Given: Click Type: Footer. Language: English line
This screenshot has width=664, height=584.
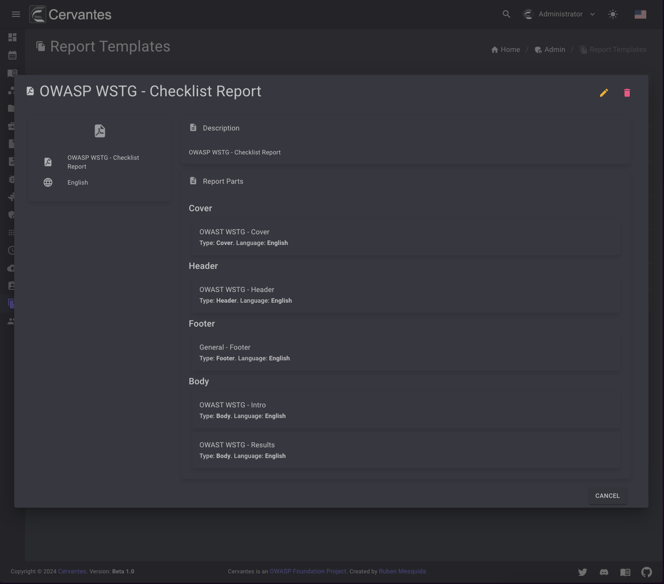Looking at the screenshot, I should coord(244,358).
